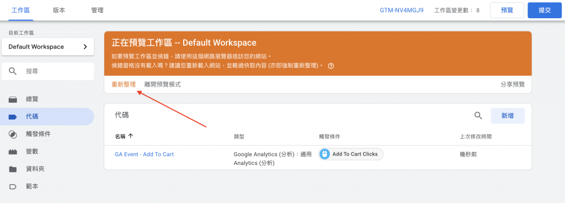Click the help question mark icon in banner
The height and width of the screenshot is (203, 565).
(331, 66)
